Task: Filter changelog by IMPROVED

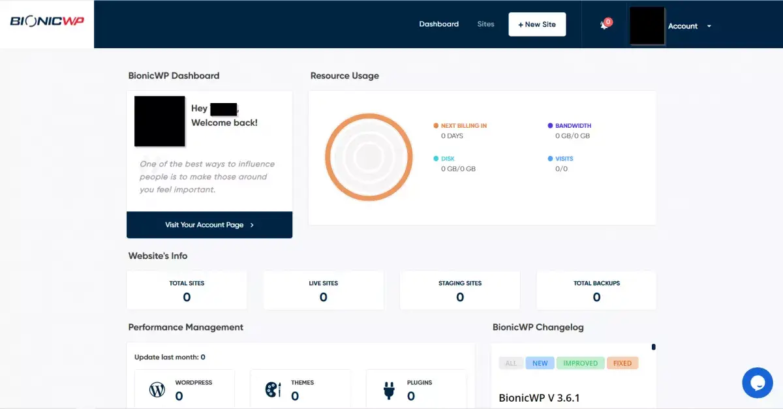Action: coord(580,363)
